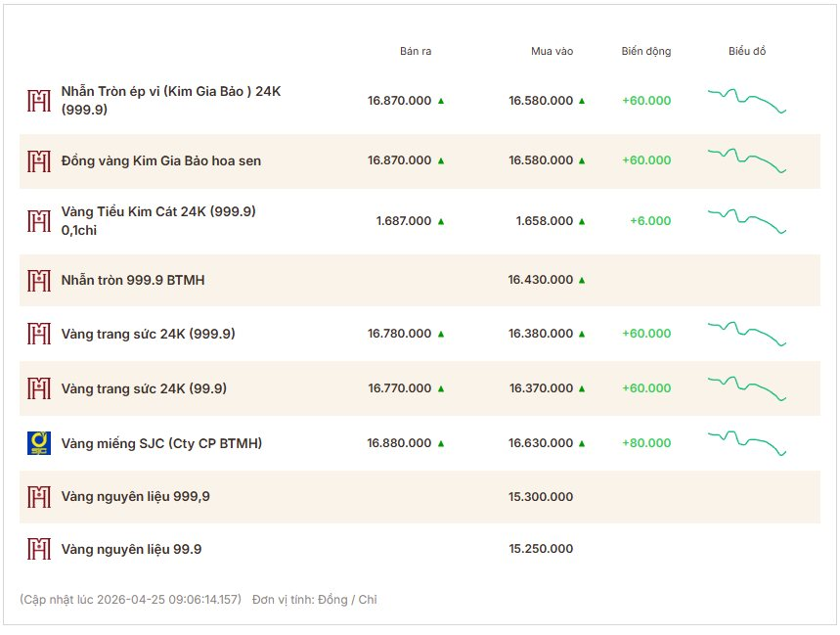Click the +80.000 change value
Screen dimensions: 840x635
click(x=646, y=444)
